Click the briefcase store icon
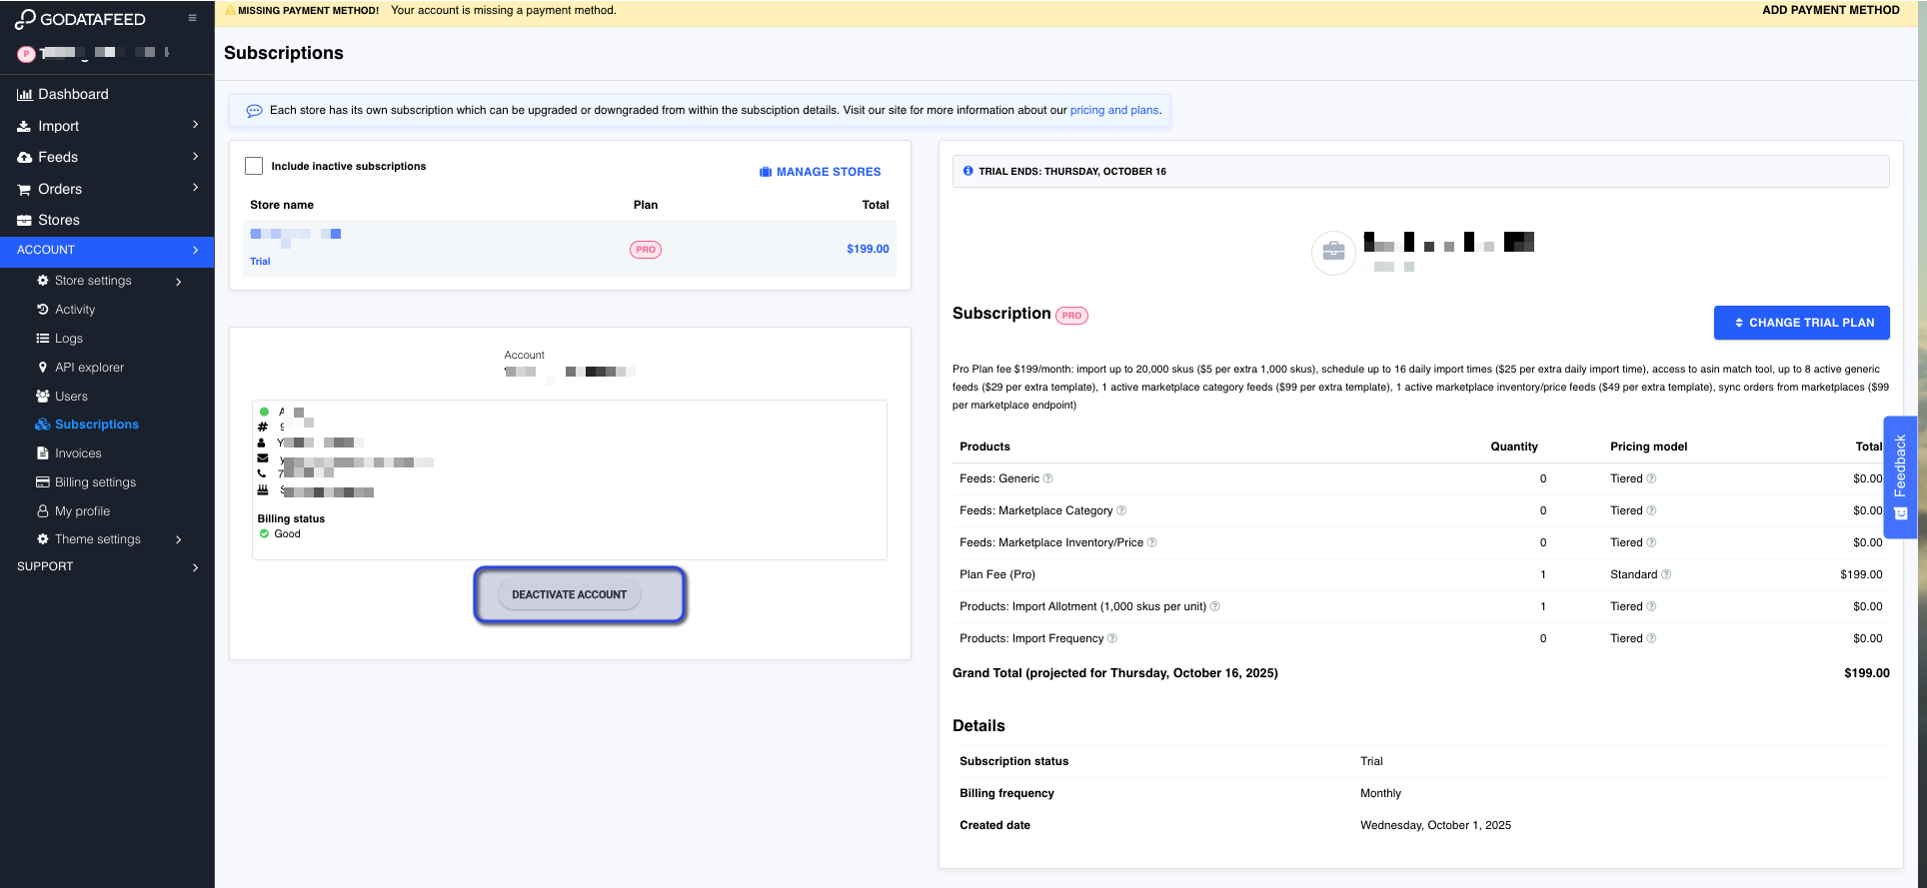This screenshot has width=1927, height=888. tap(1333, 253)
